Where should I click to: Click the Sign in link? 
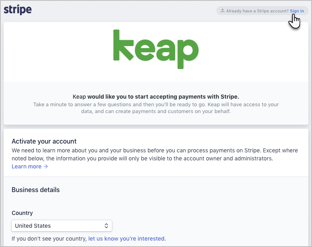(297, 11)
